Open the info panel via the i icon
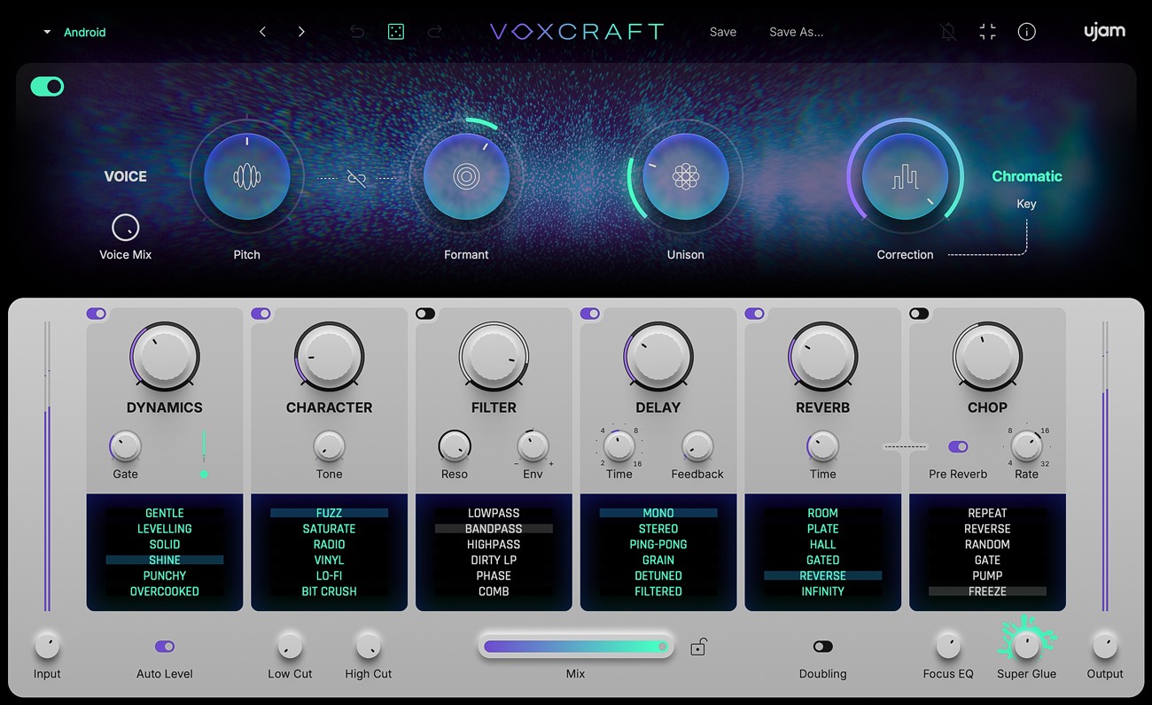 tap(1027, 31)
